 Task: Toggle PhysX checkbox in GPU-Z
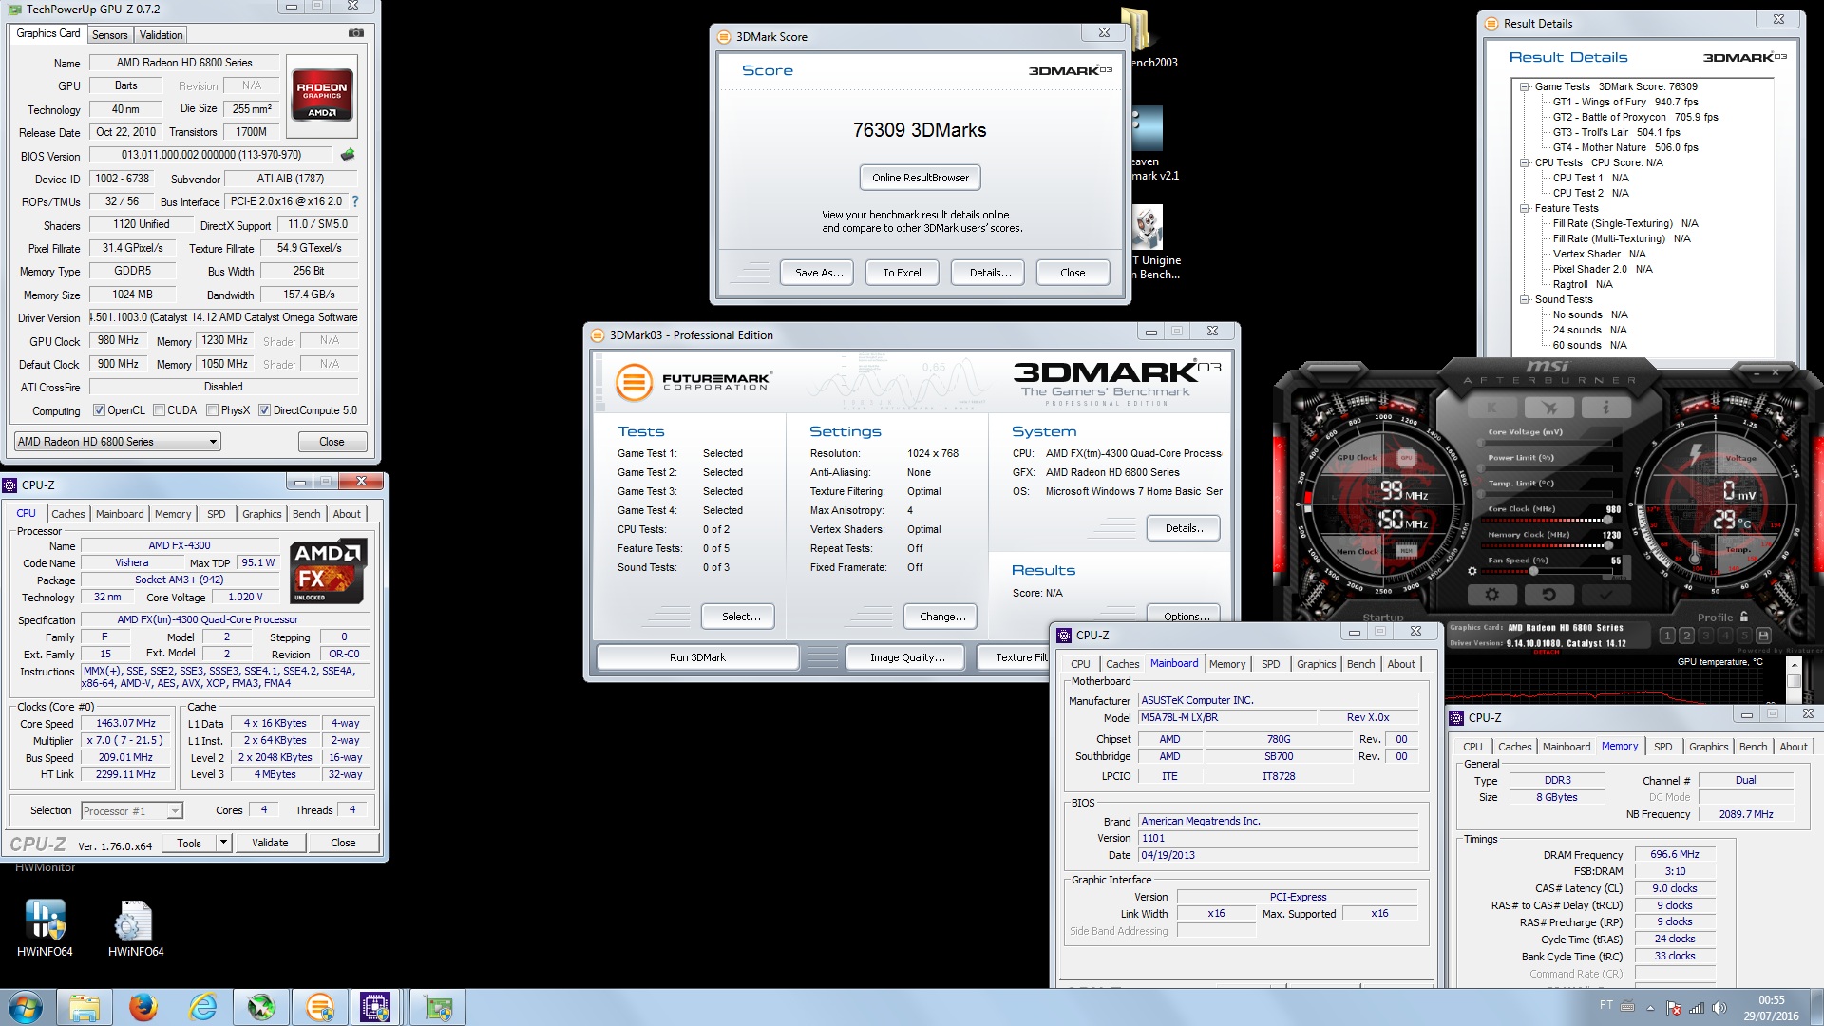[213, 410]
